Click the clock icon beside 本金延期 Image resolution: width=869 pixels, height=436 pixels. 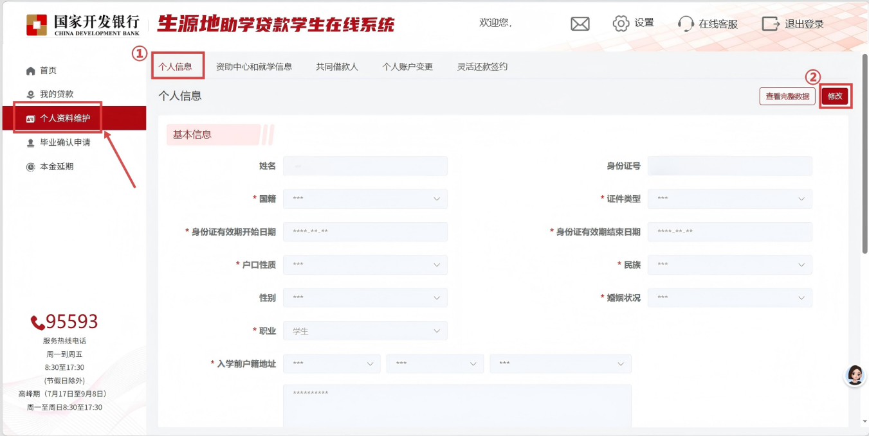click(30, 167)
